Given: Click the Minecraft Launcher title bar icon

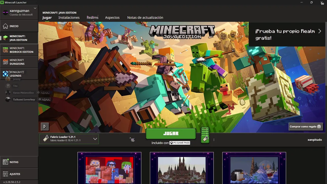Looking at the screenshot, I should click(x=2, y=2).
